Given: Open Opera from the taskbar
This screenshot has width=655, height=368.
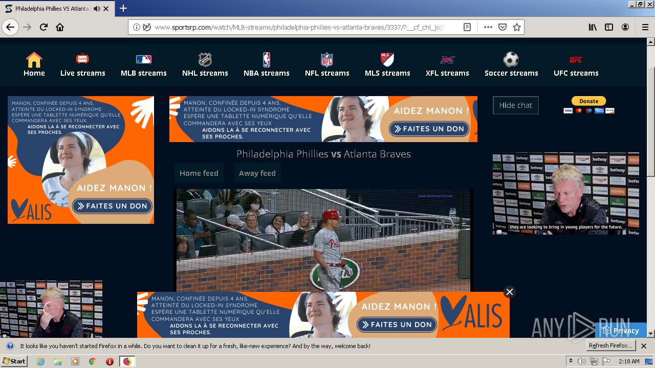Looking at the screenshot, I should 110,361.
